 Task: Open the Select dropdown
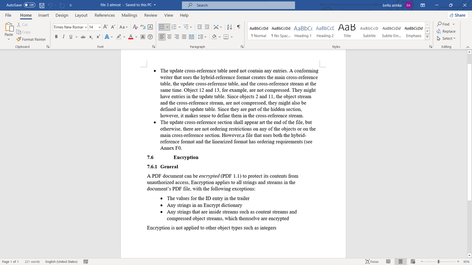pyautogui.click(x=446, y=38)
